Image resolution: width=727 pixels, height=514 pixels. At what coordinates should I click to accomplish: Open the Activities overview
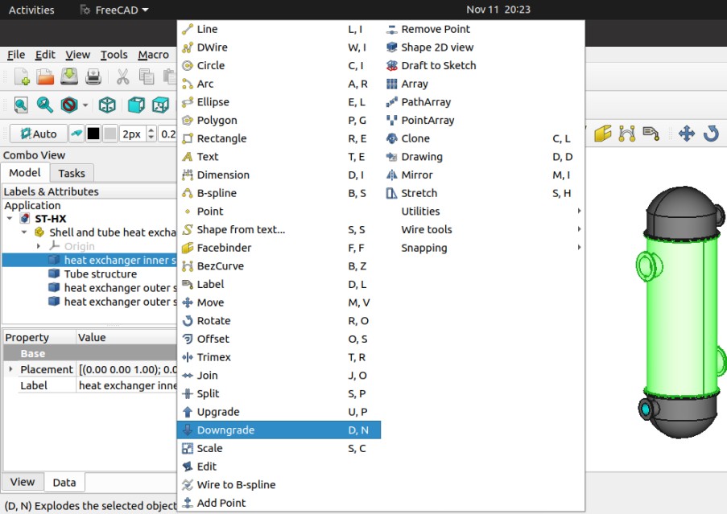tap(31, 10)
